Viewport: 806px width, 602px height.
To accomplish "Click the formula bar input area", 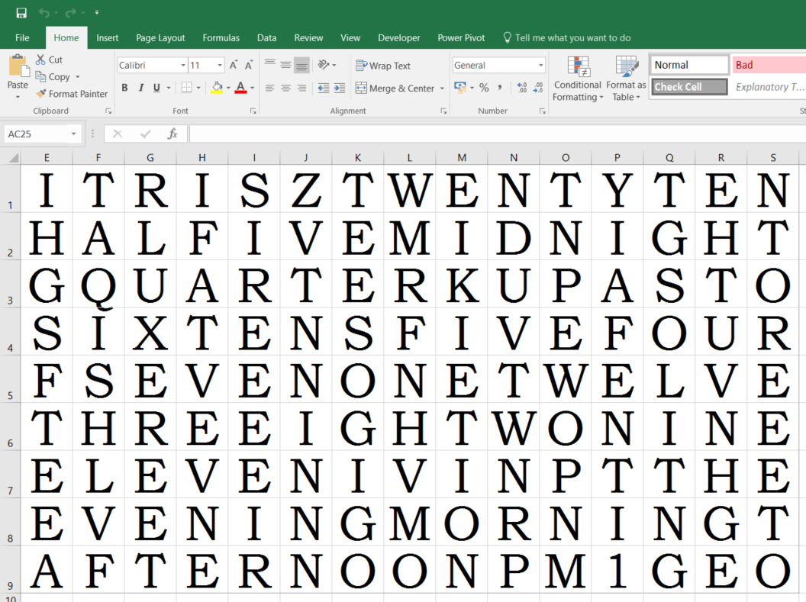I will click(x=497, y=134).
